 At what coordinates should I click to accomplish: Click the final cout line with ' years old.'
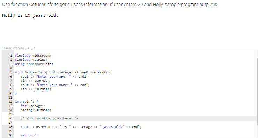[x=81, y=127]
